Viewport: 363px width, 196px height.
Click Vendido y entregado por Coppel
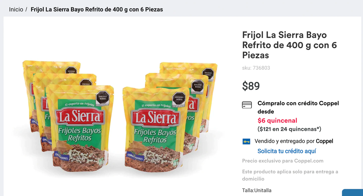point(294,141)
